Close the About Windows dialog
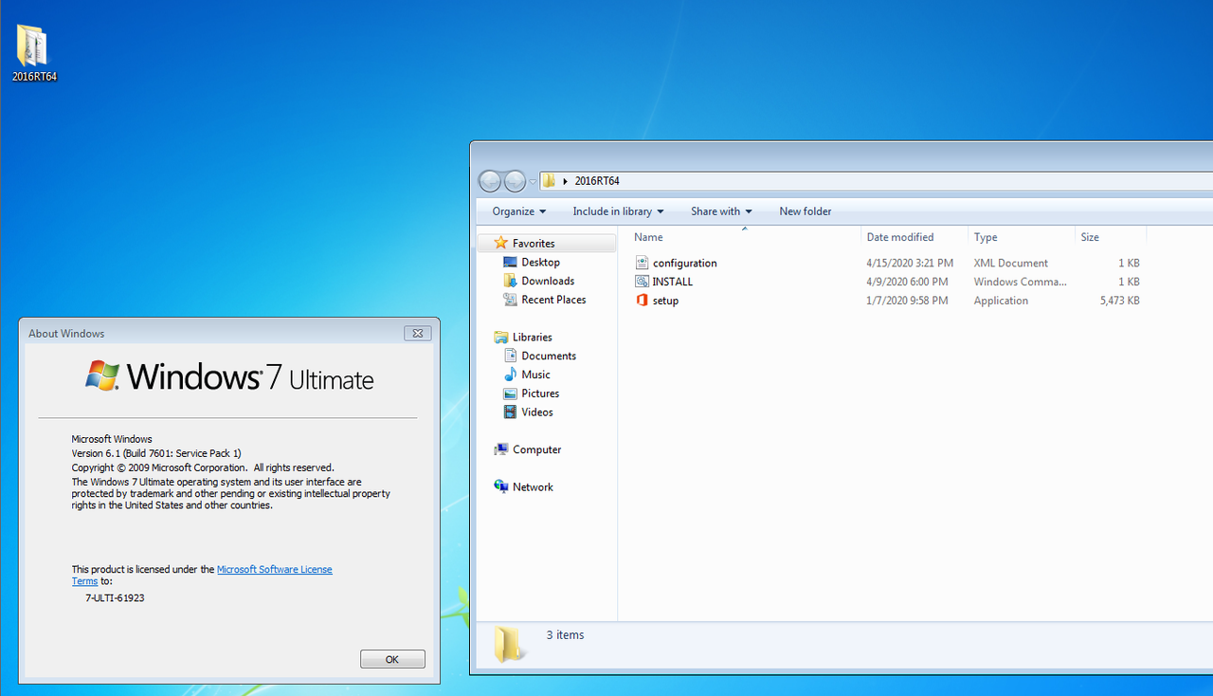This screenshot has height=696, width=1213. 418,333
